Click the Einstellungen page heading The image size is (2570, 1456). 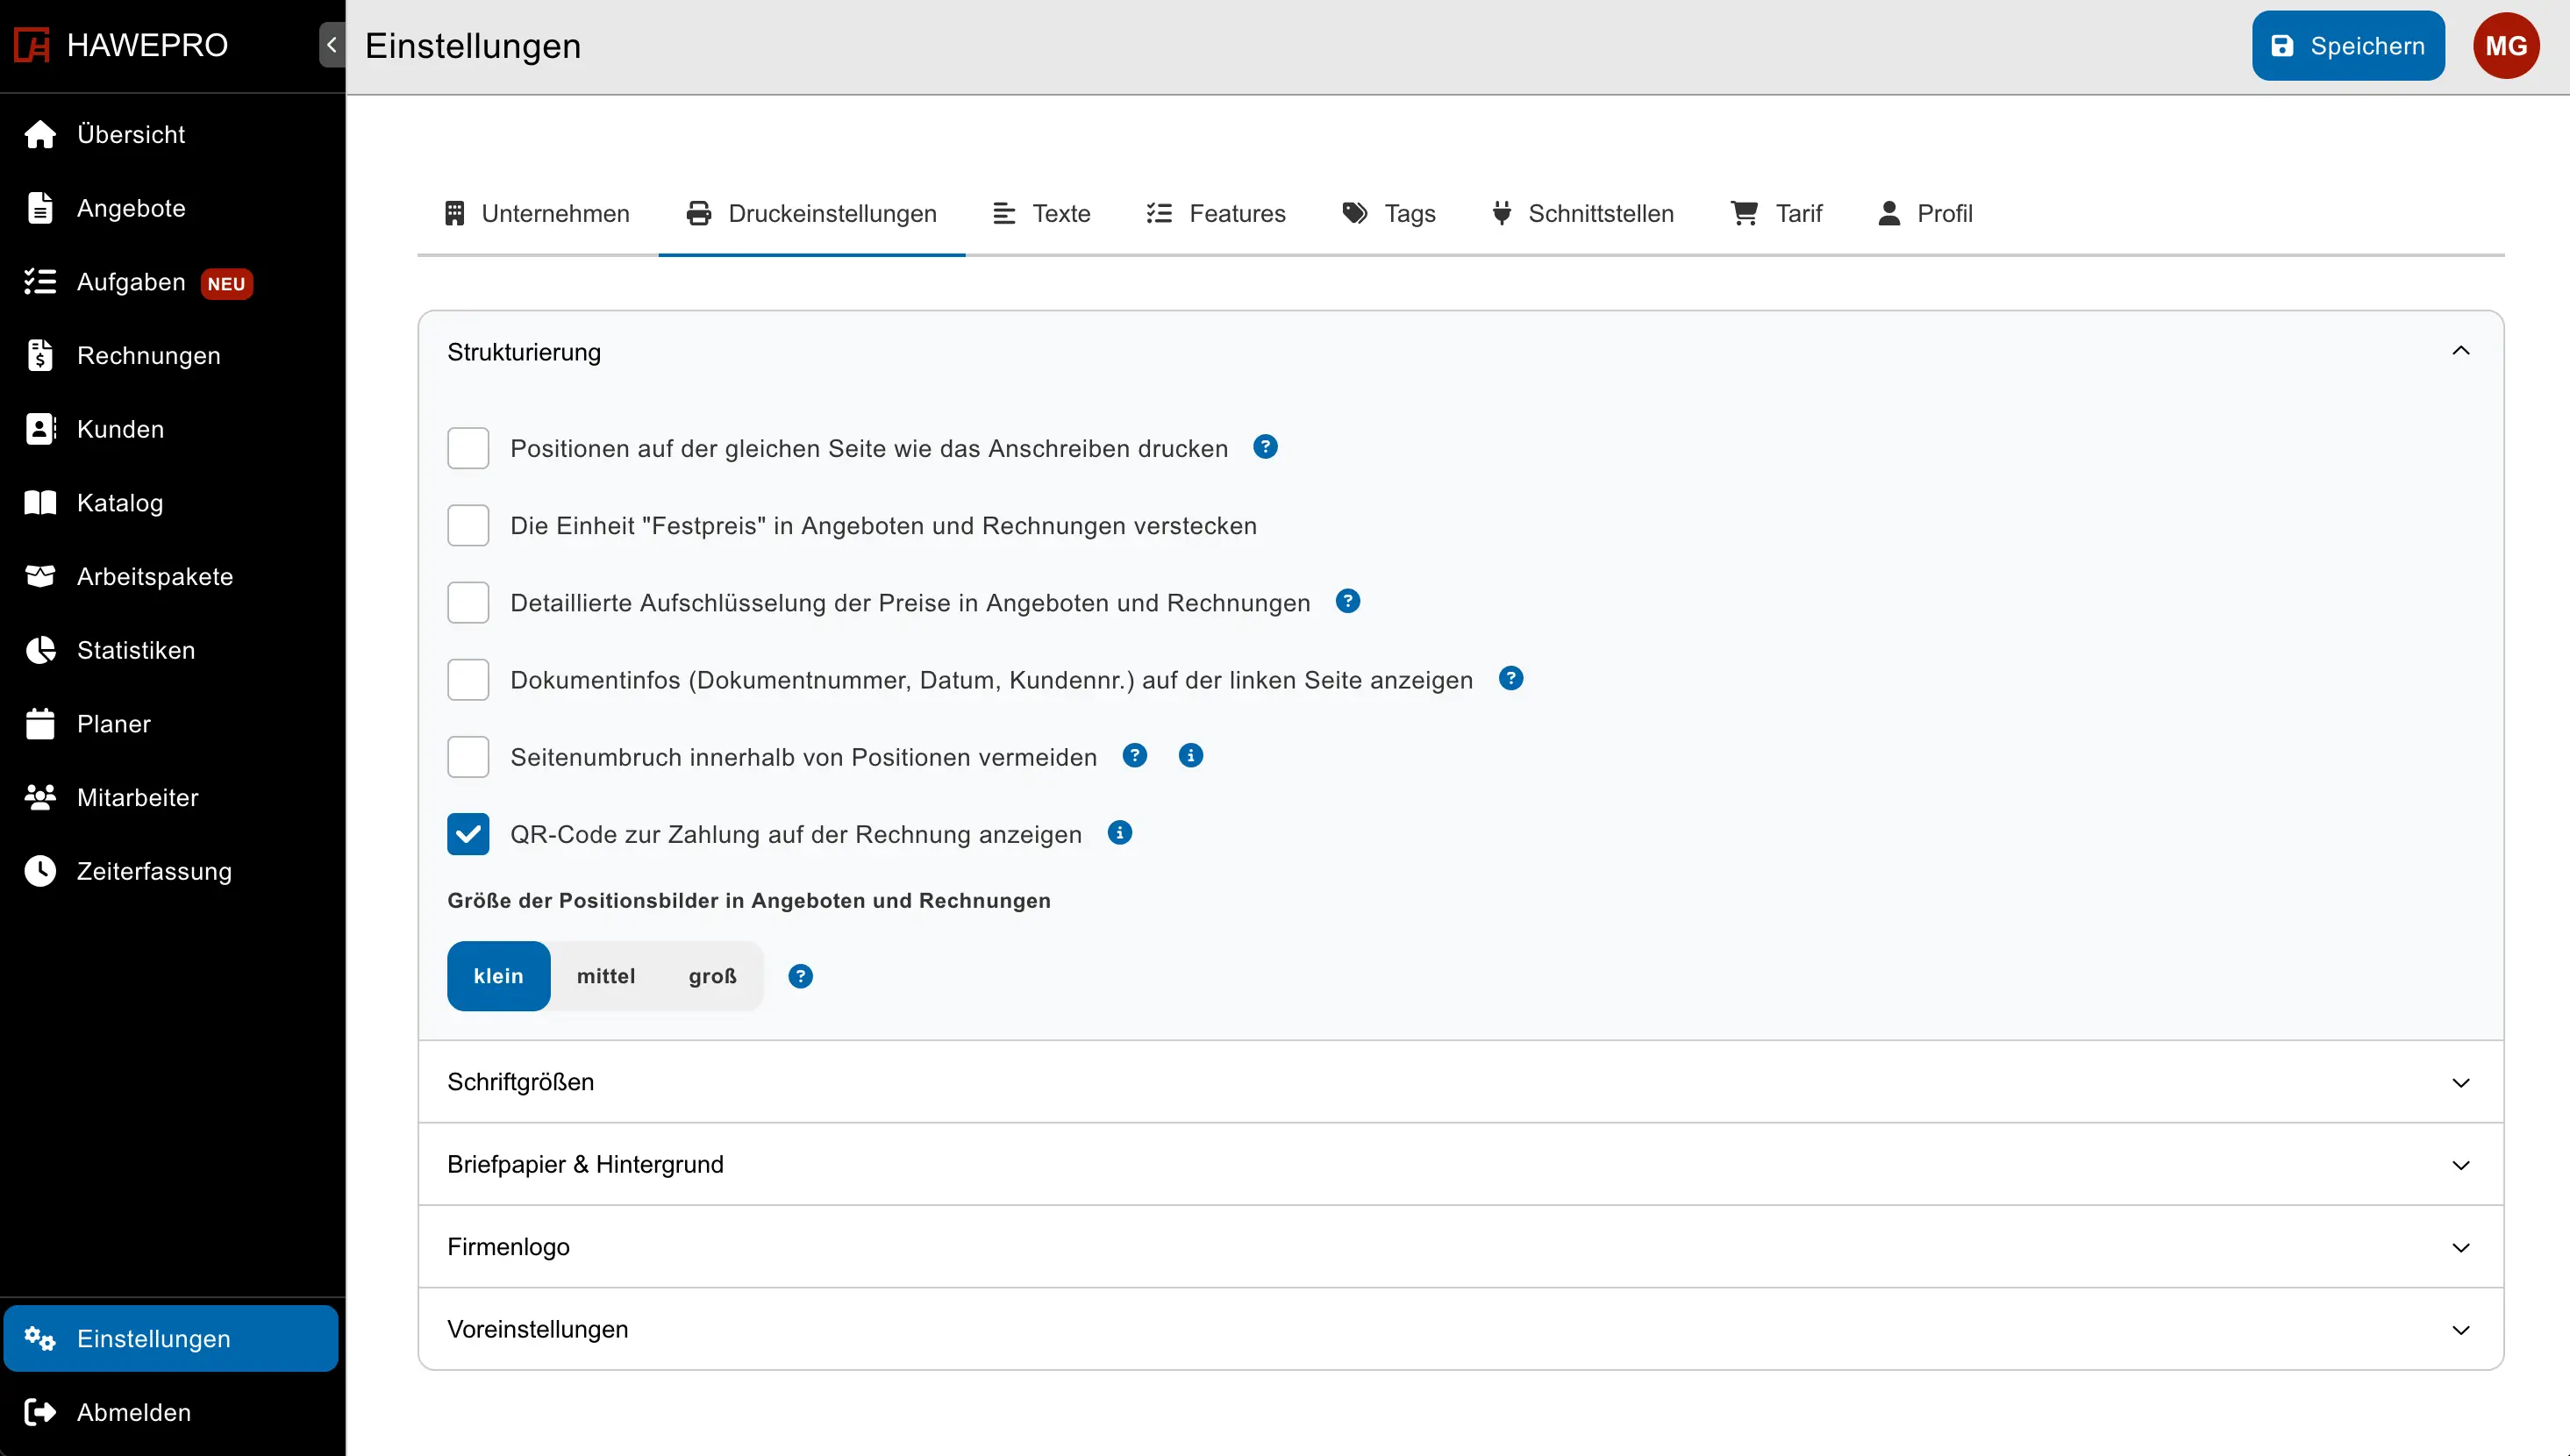[473, 46]
